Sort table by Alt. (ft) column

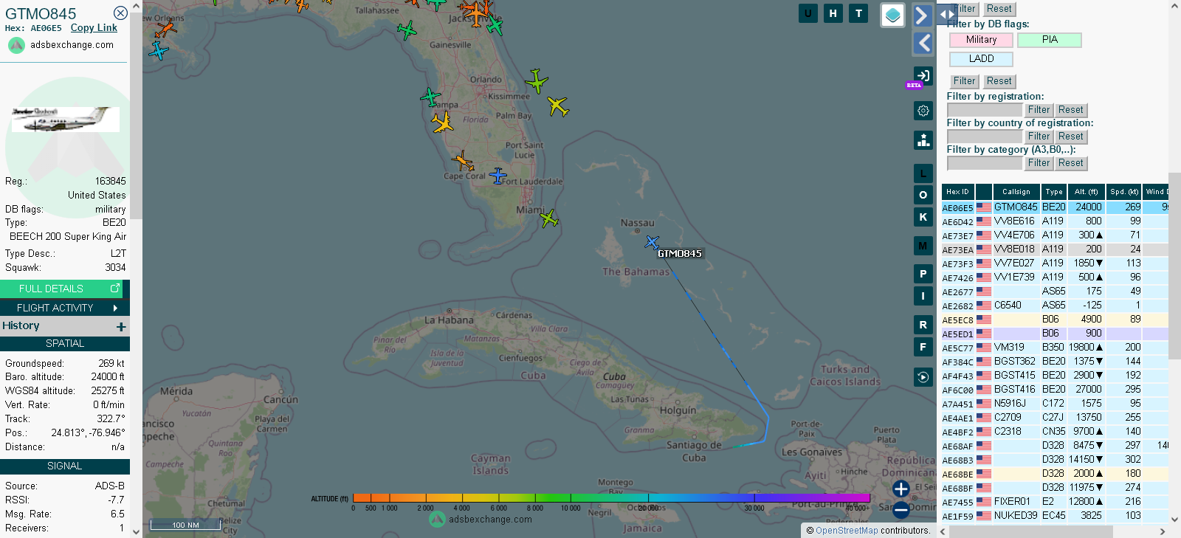pos(1086,192)
